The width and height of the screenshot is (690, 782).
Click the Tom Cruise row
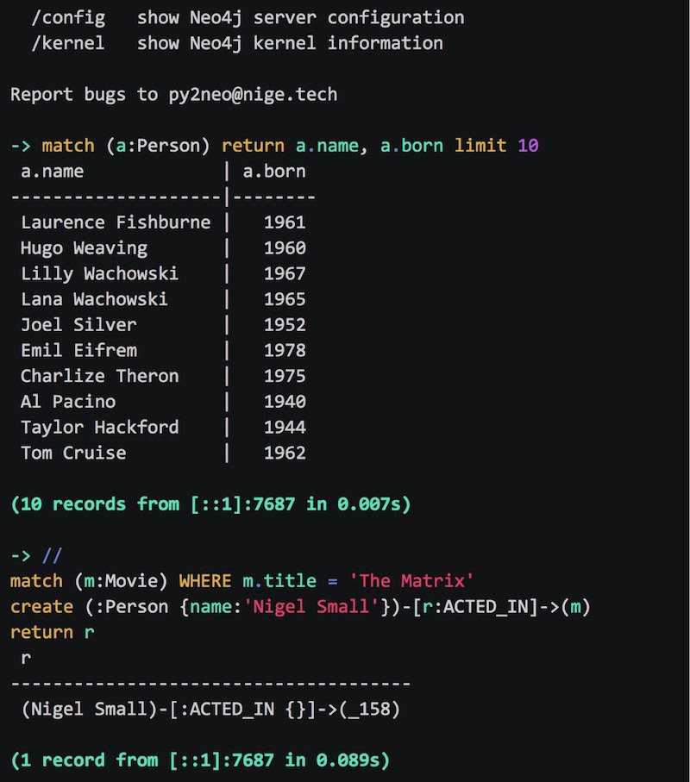pyautogui.click(x=163, y=453)
